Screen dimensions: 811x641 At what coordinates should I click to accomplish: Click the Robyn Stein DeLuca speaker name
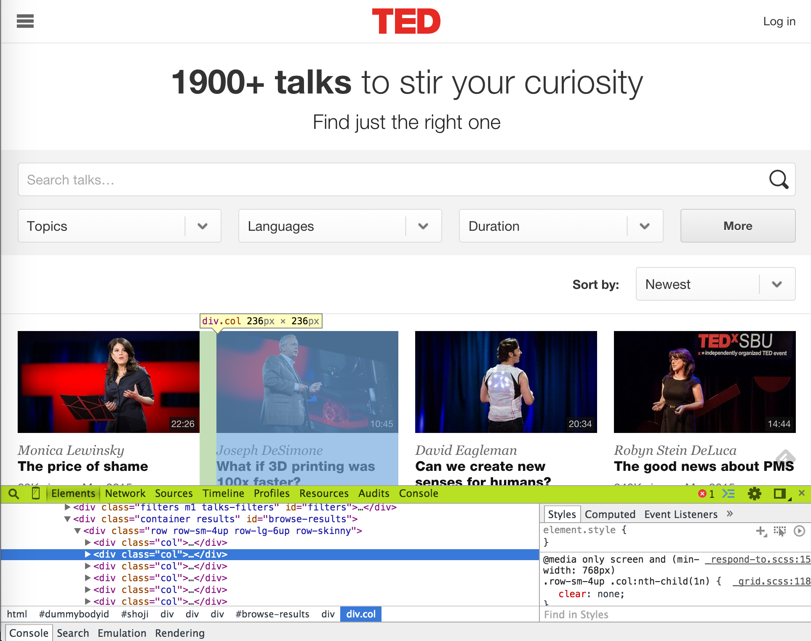coord(675,450)
